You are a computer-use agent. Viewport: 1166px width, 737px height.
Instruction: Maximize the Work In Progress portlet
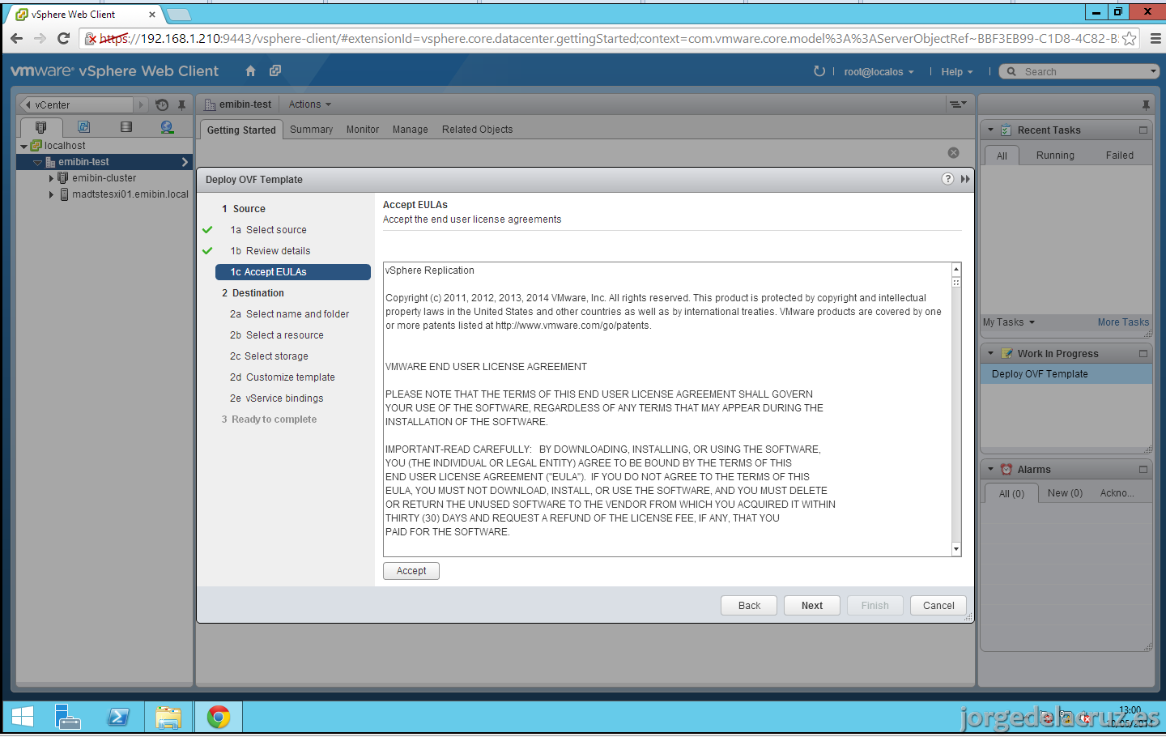click(x=1143, y=353)
